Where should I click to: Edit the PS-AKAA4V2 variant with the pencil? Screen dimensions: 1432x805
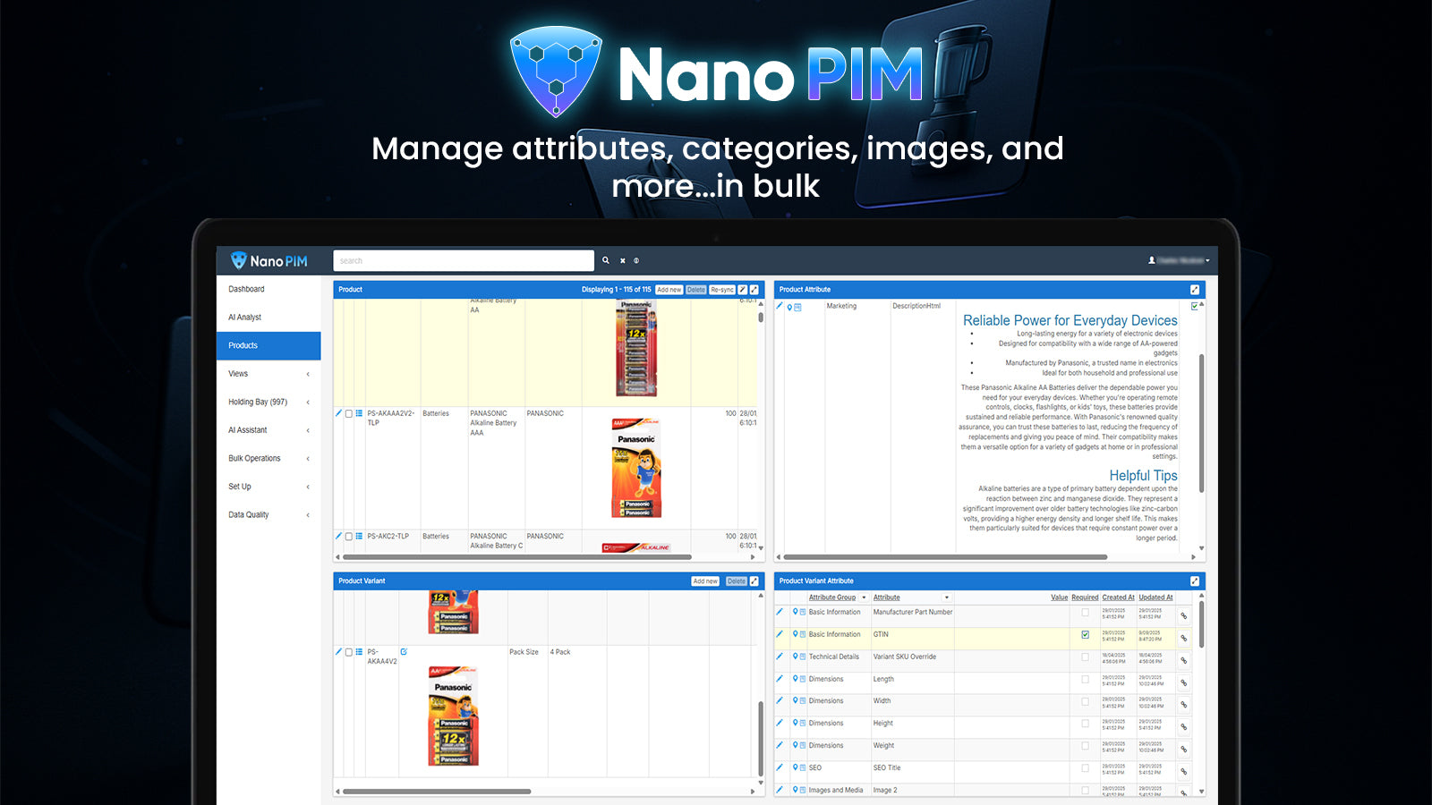coord(338,652)
